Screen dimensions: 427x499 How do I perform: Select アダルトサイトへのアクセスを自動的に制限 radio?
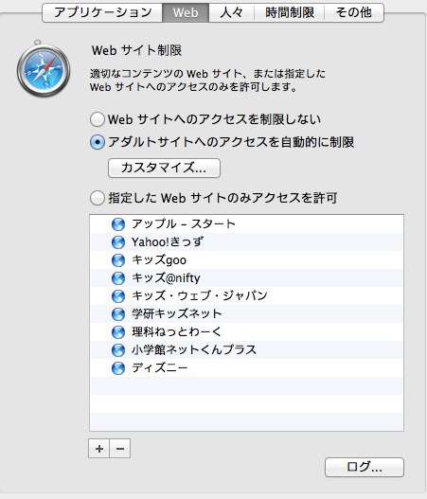tap(98, 142)
